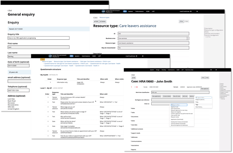The height and width of the screenshot is (153, 233).
Task: Click the dev badge in Resource type window
Action: (x=125, y=11)
